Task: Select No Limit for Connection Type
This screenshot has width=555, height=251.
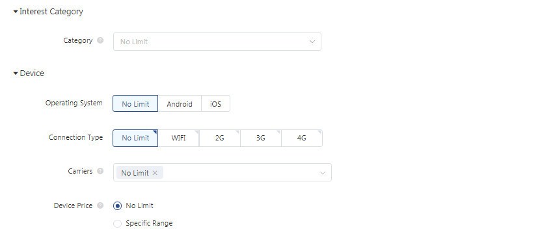Action: click(135, 138)
